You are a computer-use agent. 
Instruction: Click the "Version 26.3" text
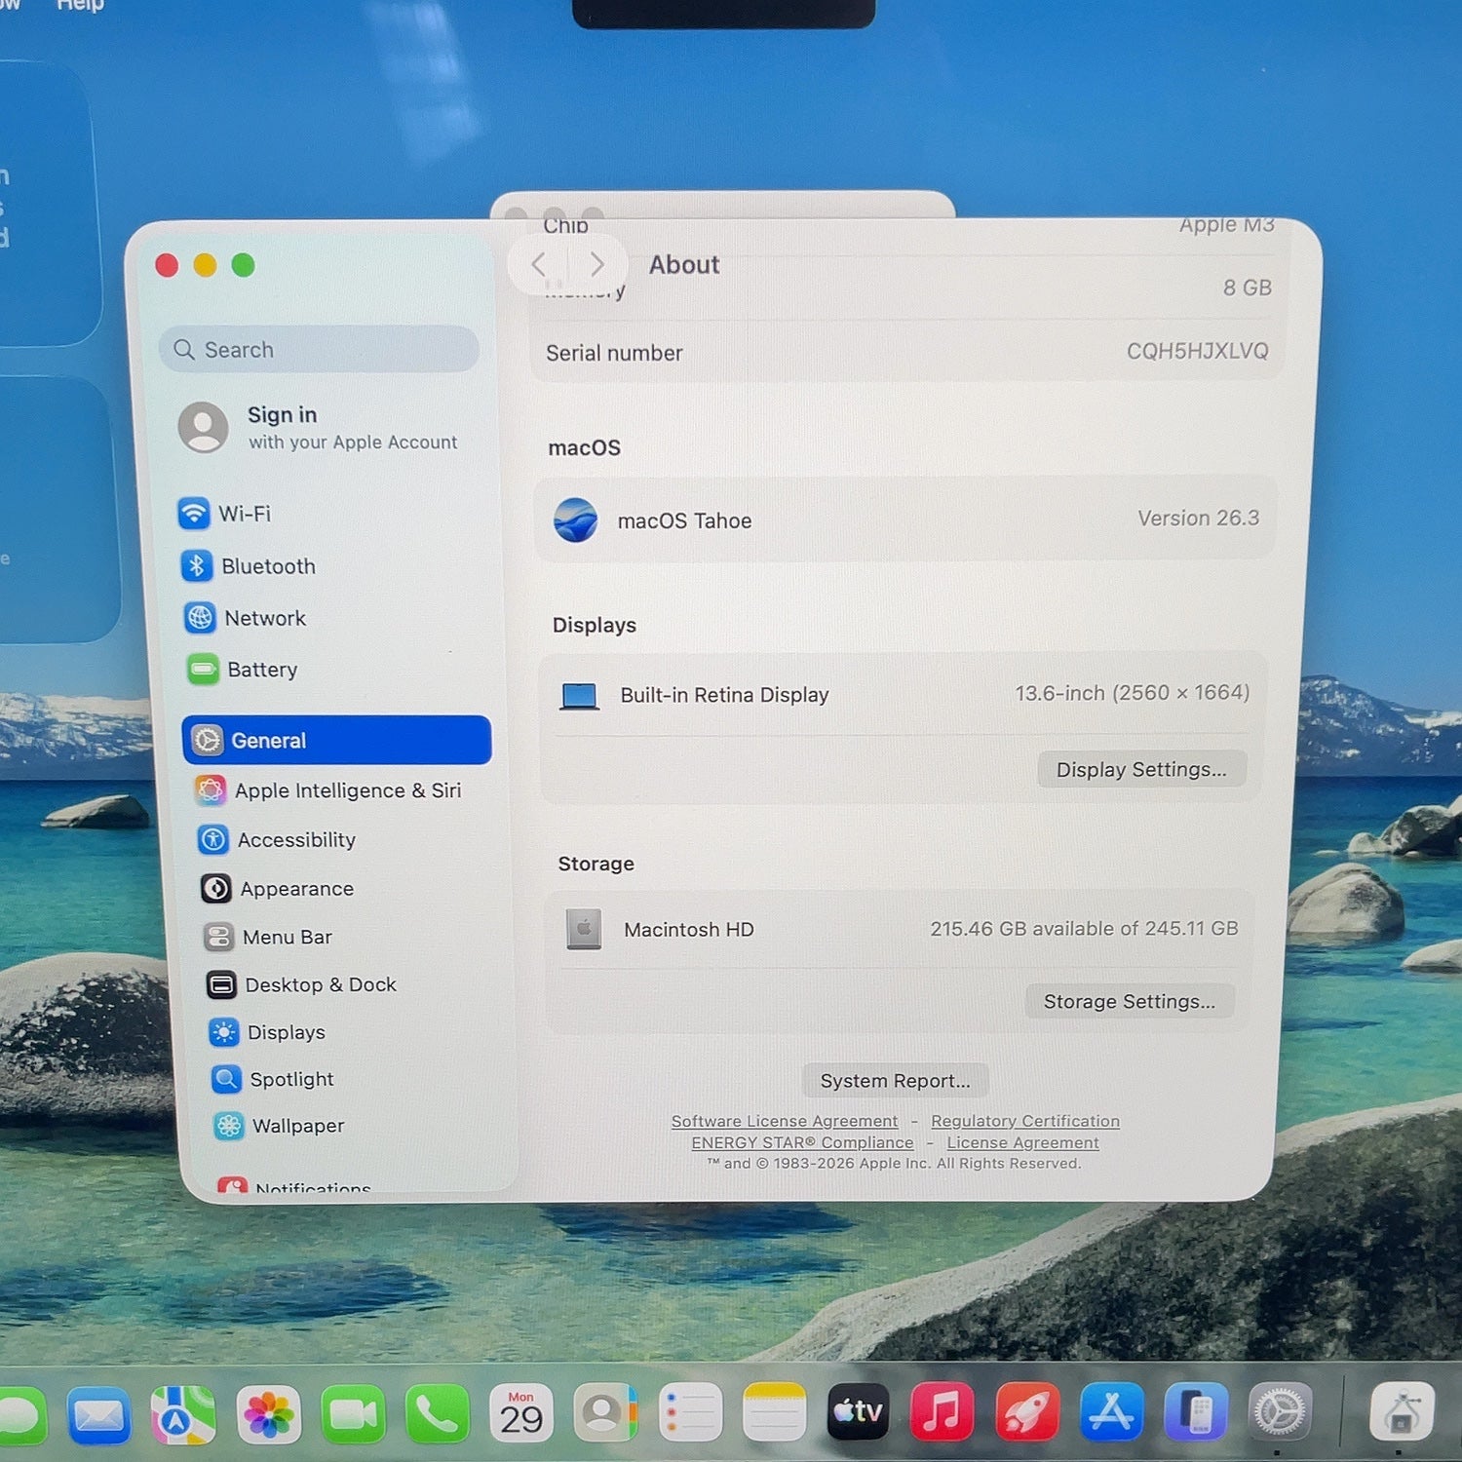1199,518
